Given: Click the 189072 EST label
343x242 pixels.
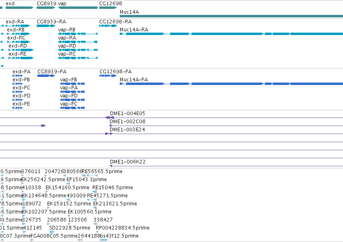Looking at the screenshot, I should point(31,204).
